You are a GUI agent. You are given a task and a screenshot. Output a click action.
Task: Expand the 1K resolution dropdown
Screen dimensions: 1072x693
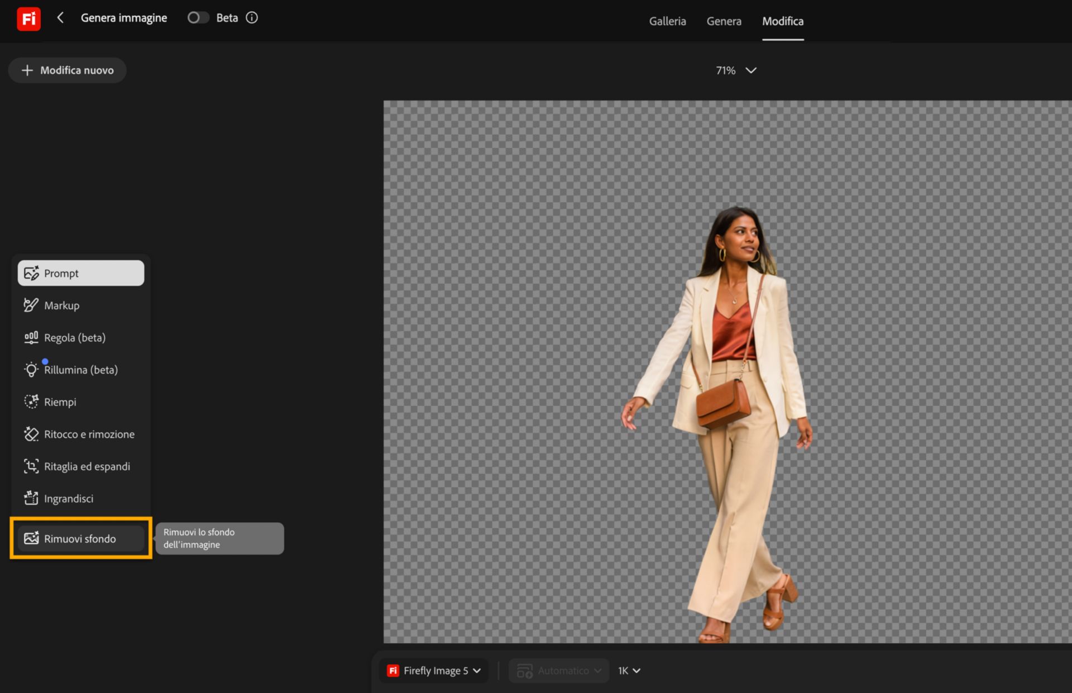tap(629, 671)
